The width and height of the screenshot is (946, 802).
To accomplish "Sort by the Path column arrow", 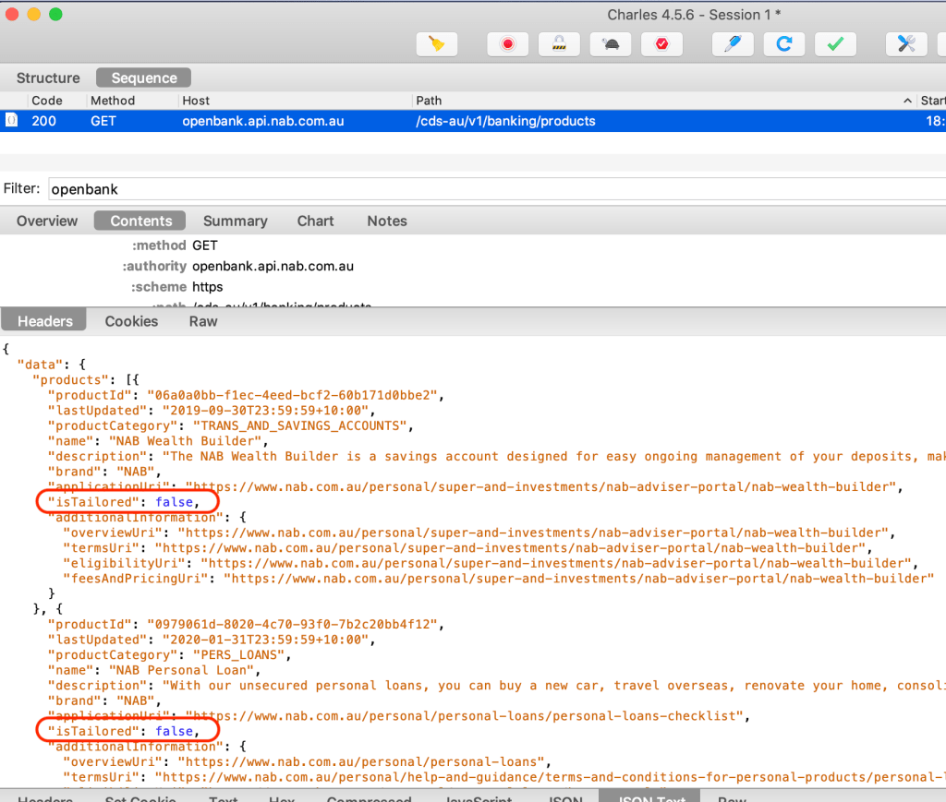I will [907, 101].
